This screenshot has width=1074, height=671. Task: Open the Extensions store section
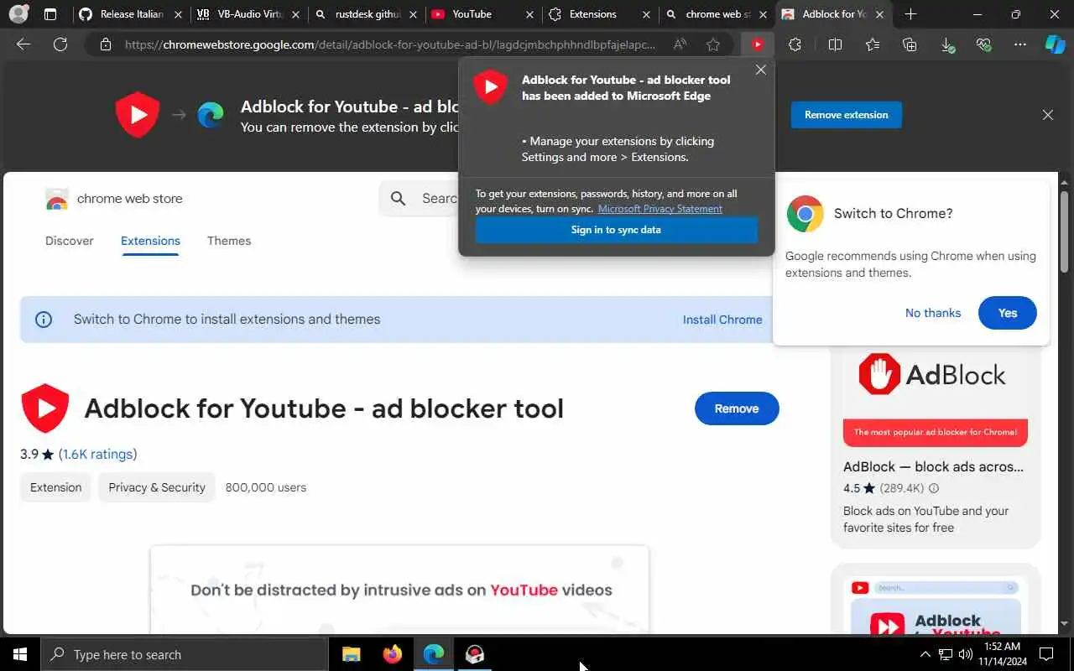150,241
